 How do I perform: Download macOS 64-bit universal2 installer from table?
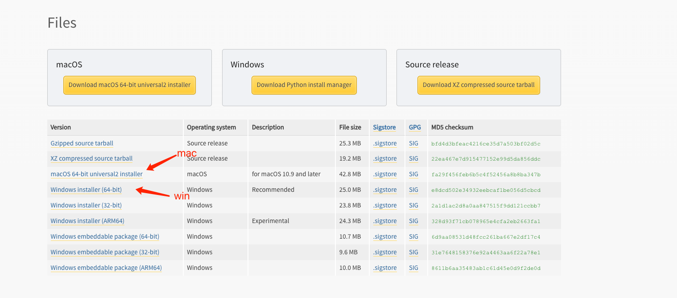click(x=97, y=174)
